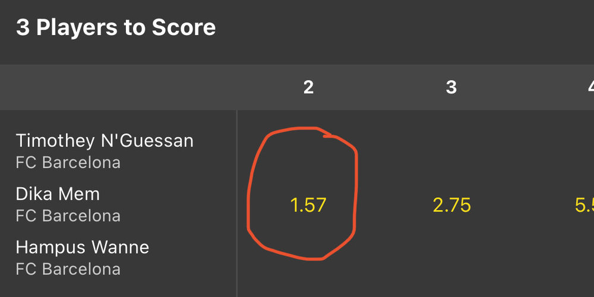Click FC Barcelona under Timothey N'Guessan
The image size is (594, 297).
point(68,163)
